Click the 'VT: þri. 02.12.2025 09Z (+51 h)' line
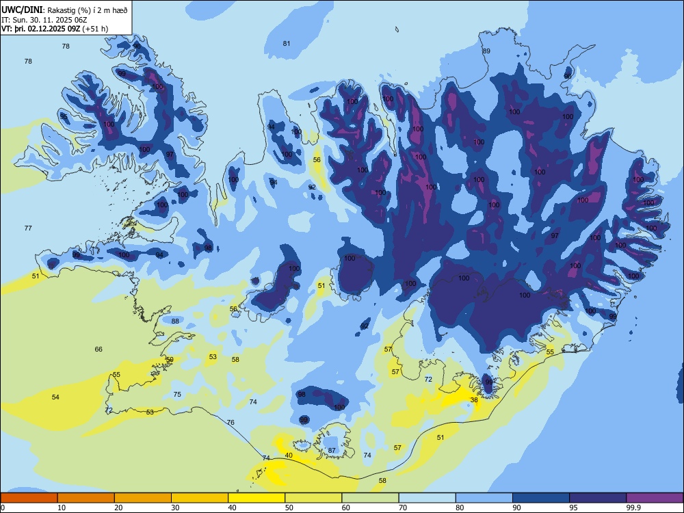 pos(55,29)
